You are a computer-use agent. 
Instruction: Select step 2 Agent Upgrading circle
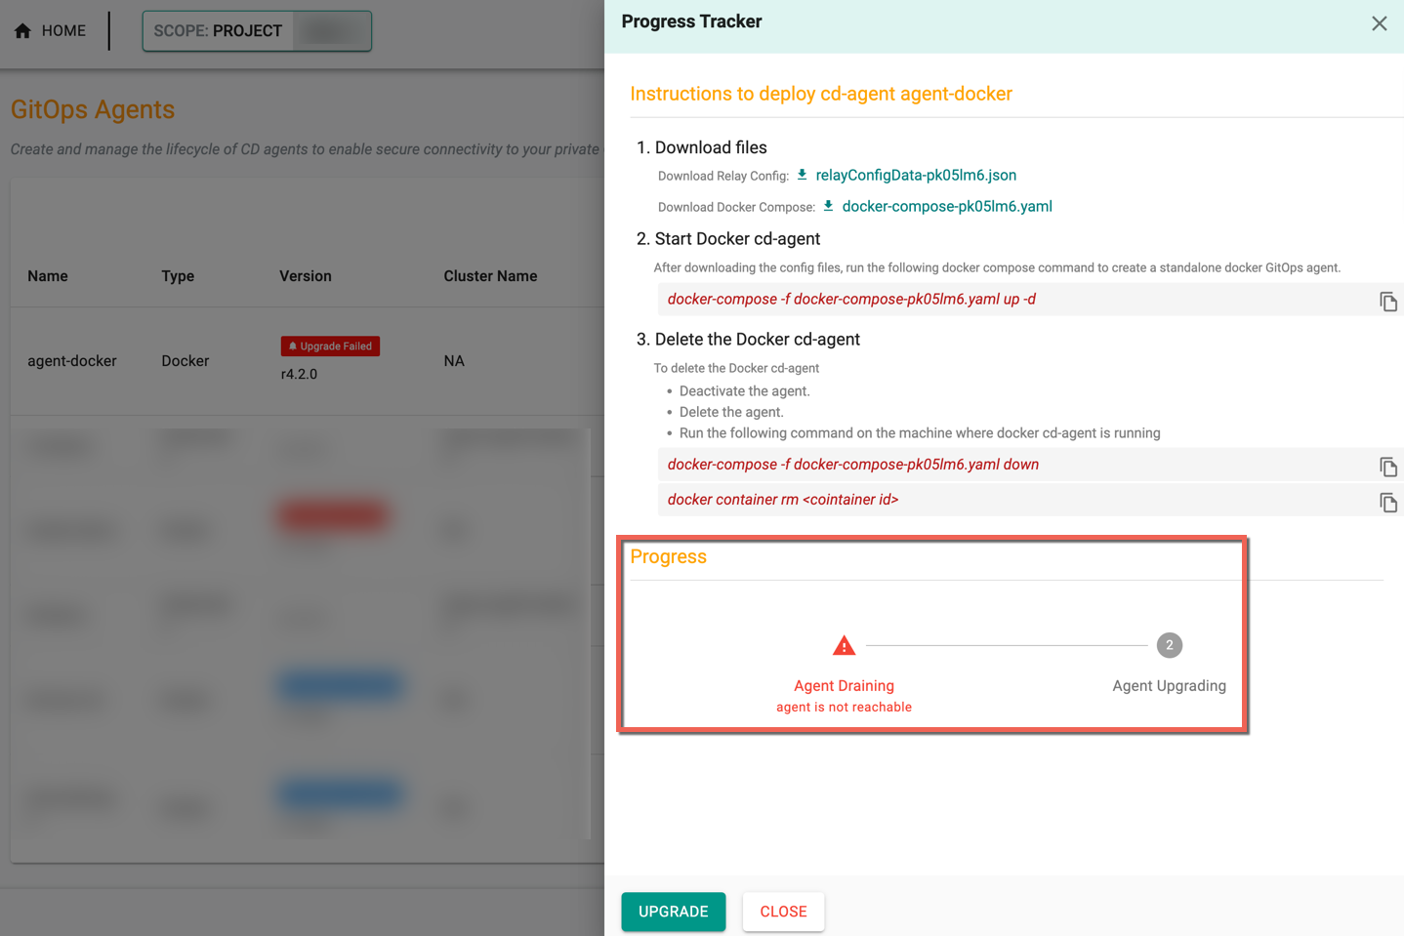coord(1169,645)
